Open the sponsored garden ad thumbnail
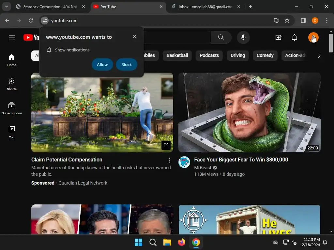The width and height of the screenshot is (334, 250). coord(102,112)
